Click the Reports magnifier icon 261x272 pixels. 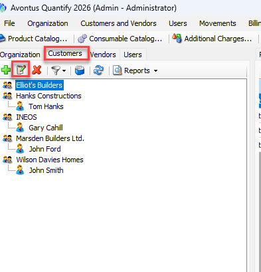(118, 70)
